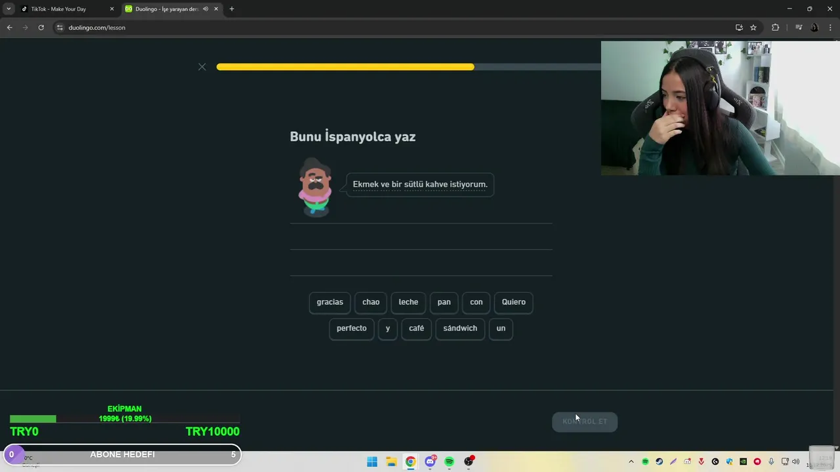Open the Chrome profile avatar

[814, 28]
